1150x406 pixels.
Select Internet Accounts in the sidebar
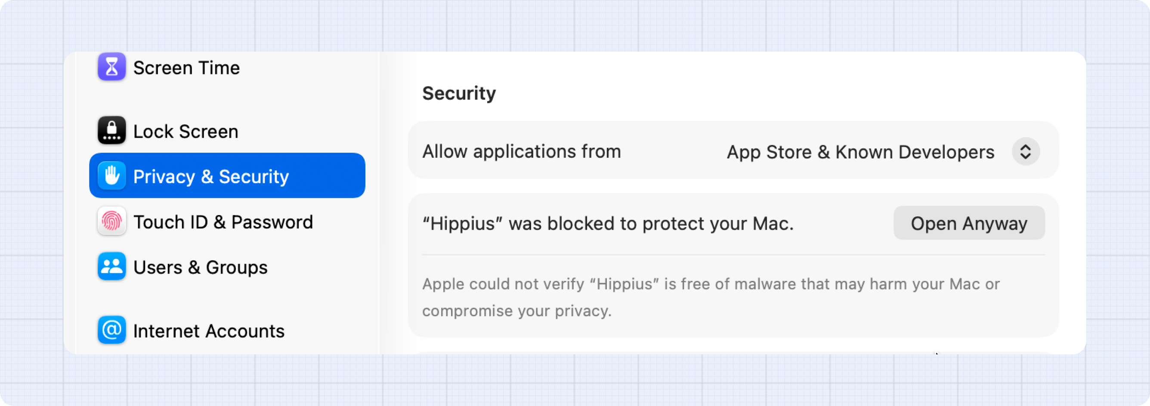(208, 330)
